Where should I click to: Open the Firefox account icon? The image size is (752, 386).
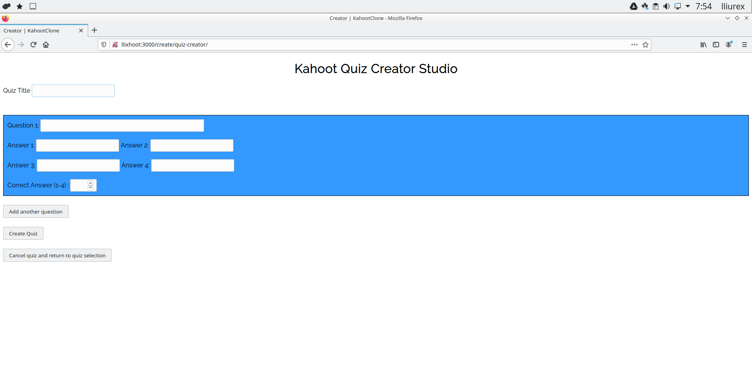coord(729,45)
